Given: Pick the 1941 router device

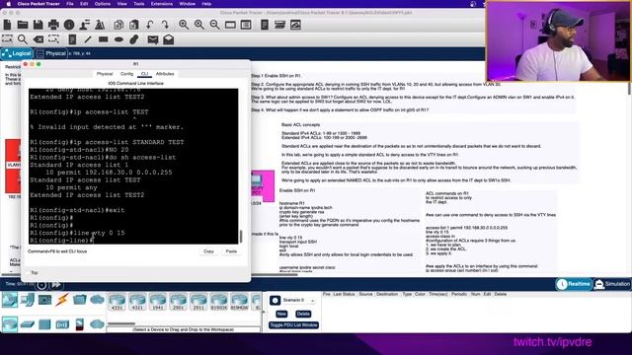Looking at the screenshot, I should [158, 302].
